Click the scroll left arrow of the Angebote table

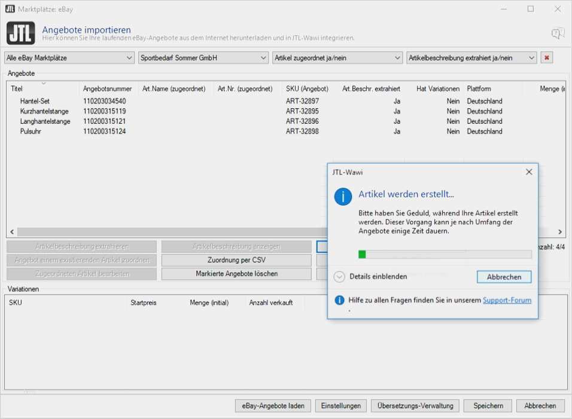tap(12, 232)
